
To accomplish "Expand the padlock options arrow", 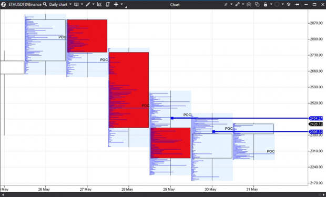I will click(x=271, y=4).
